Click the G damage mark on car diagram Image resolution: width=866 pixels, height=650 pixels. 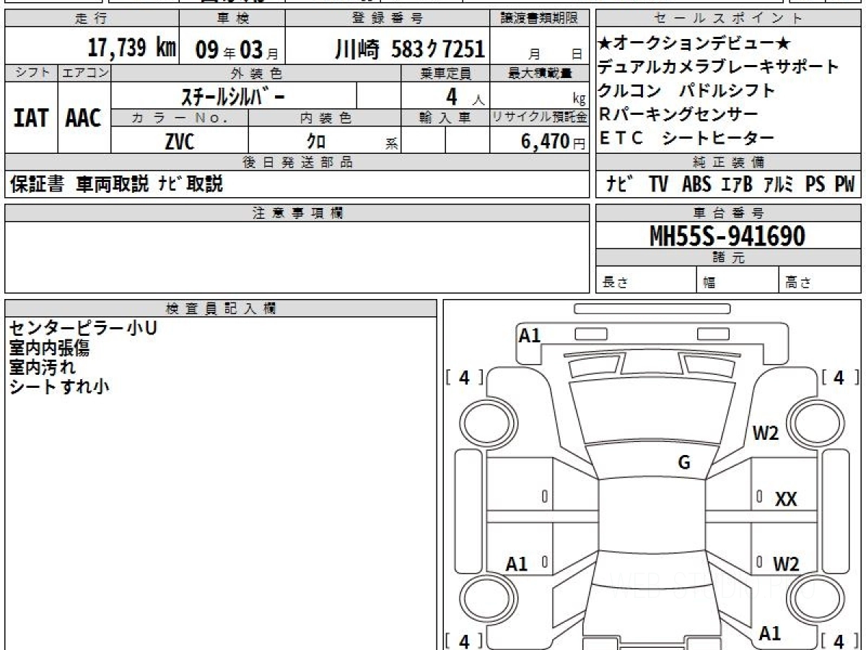tap(684, 463)
